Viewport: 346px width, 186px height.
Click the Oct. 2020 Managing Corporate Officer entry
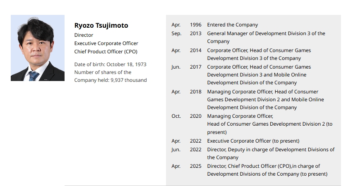point(252,124)
